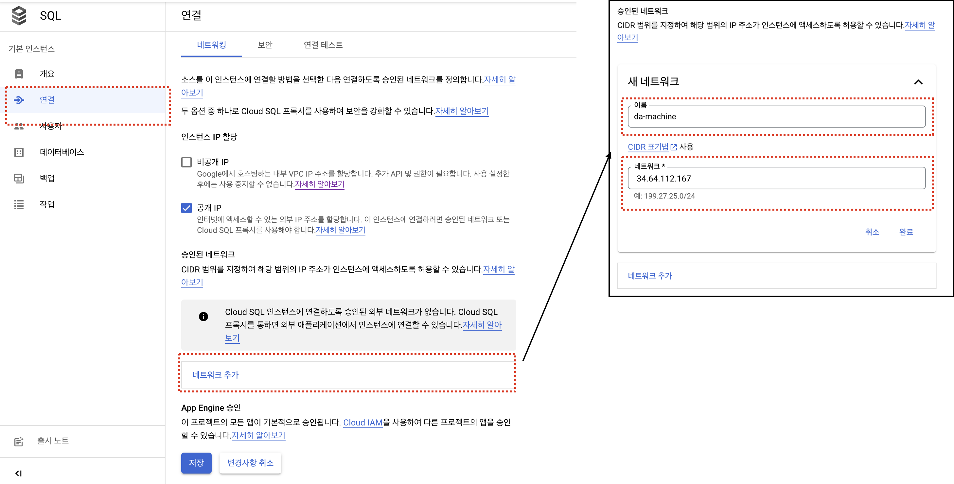Click 취소 in the 새 네트워크 panel

tap(872, 232)
